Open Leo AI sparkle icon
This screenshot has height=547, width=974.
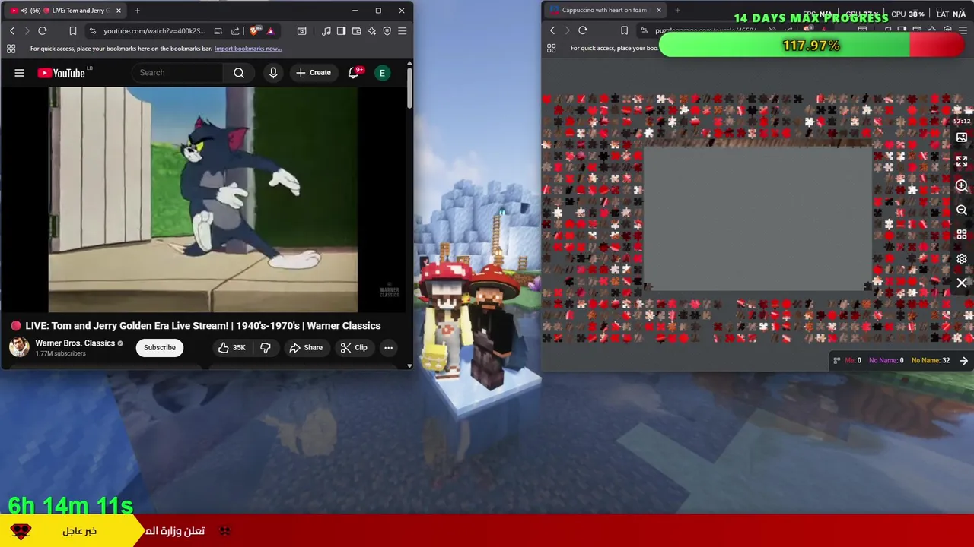pyautogui.click(x=371, y=31)
